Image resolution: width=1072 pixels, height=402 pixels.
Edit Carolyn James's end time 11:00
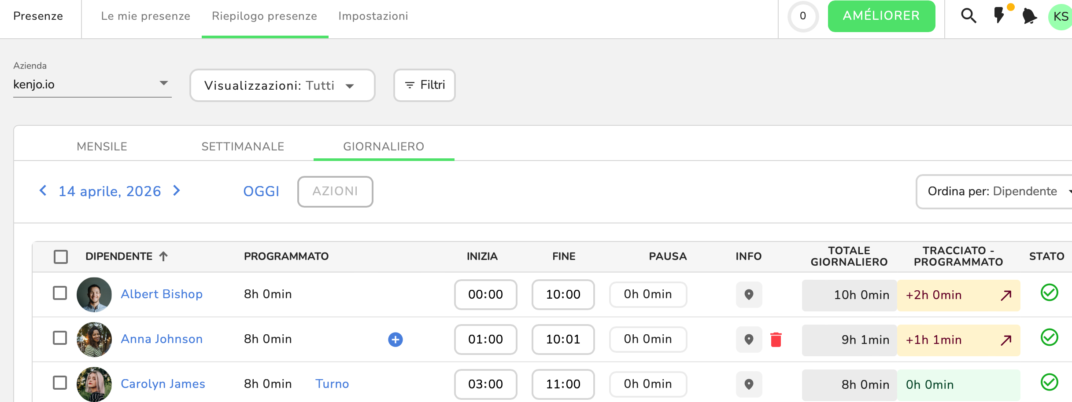tap(563, 384)
